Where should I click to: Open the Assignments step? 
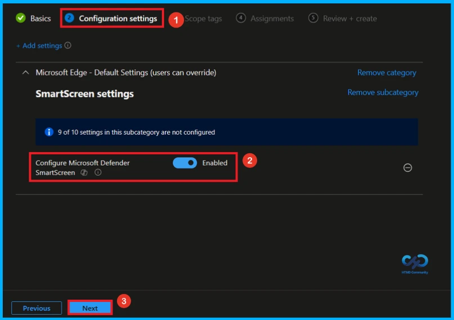pos(265,18)
